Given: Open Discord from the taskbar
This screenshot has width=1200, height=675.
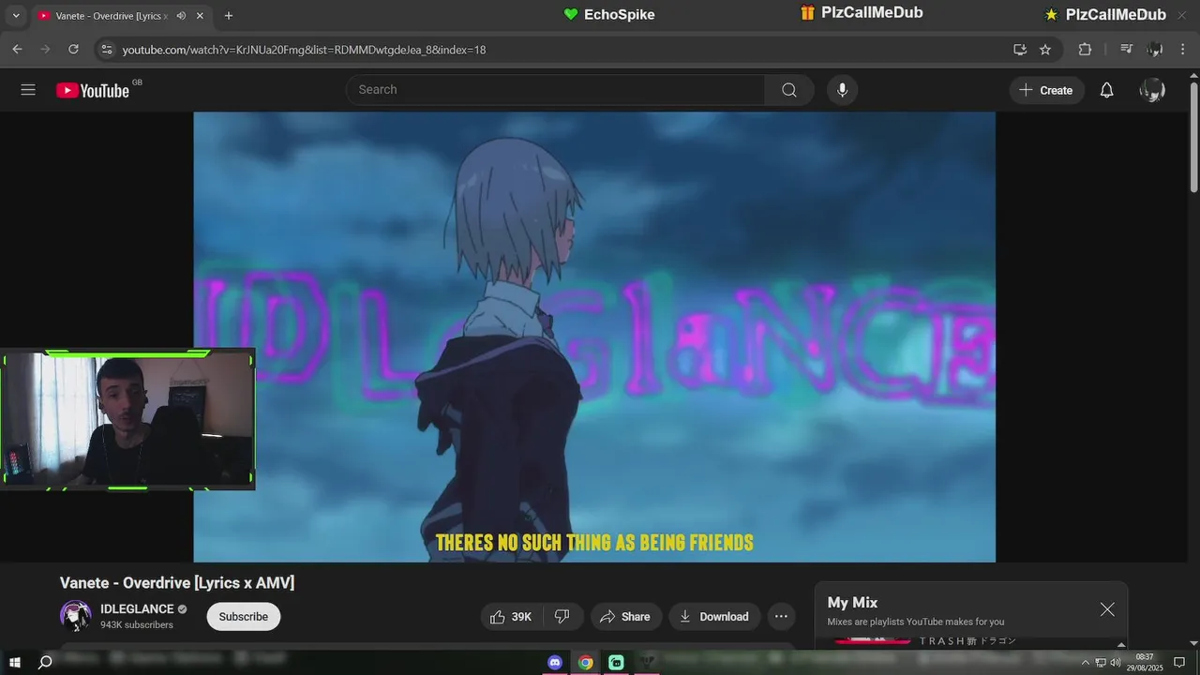Looking at the screenshot, I should tap(555, 663).
